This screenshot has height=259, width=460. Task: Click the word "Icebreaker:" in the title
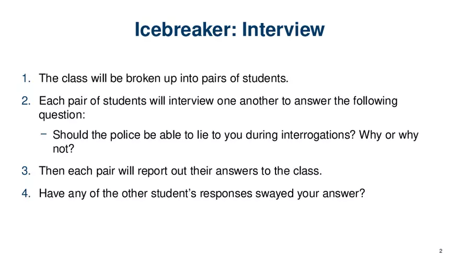pos(179,29)
